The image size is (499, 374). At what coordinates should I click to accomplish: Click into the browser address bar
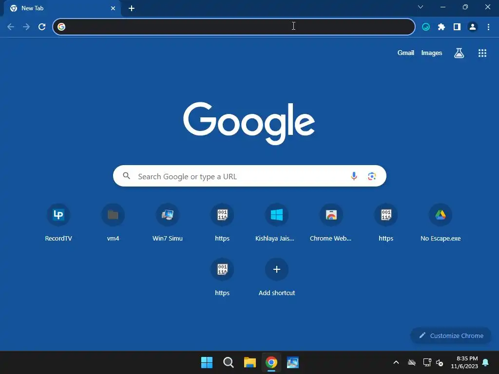[x=233, y=27]
